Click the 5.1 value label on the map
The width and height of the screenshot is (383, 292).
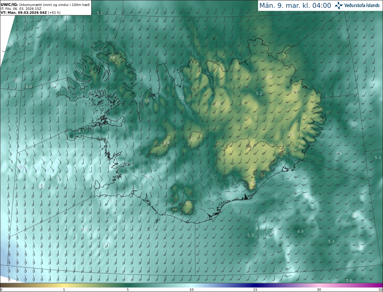100,13
